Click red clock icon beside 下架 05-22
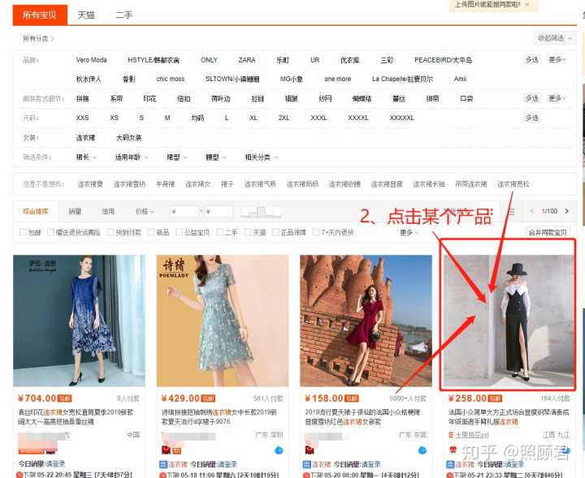Screen dimensions: 585x478 click(x=19, y=475)
